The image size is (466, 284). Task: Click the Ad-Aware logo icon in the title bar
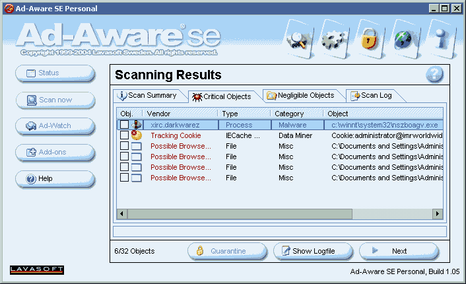(9, 9)
